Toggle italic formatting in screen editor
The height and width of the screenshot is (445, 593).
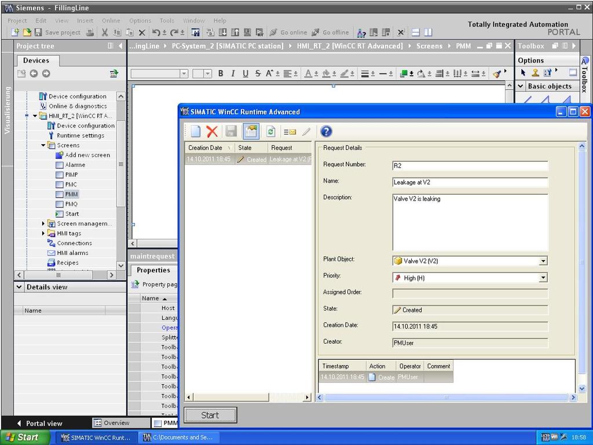click(233, 74)
